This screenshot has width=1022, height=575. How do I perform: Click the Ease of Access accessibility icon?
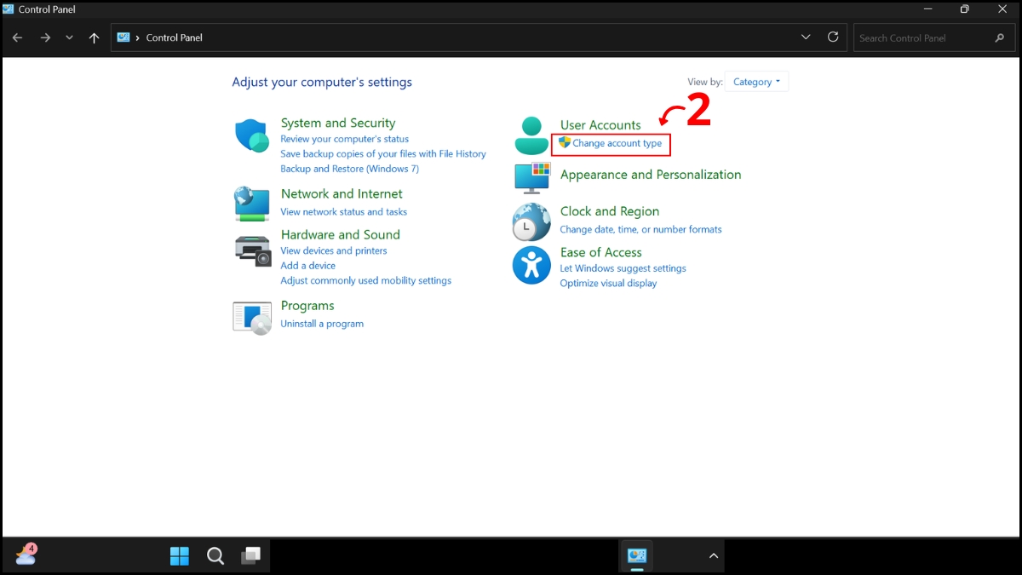point(531,266)
